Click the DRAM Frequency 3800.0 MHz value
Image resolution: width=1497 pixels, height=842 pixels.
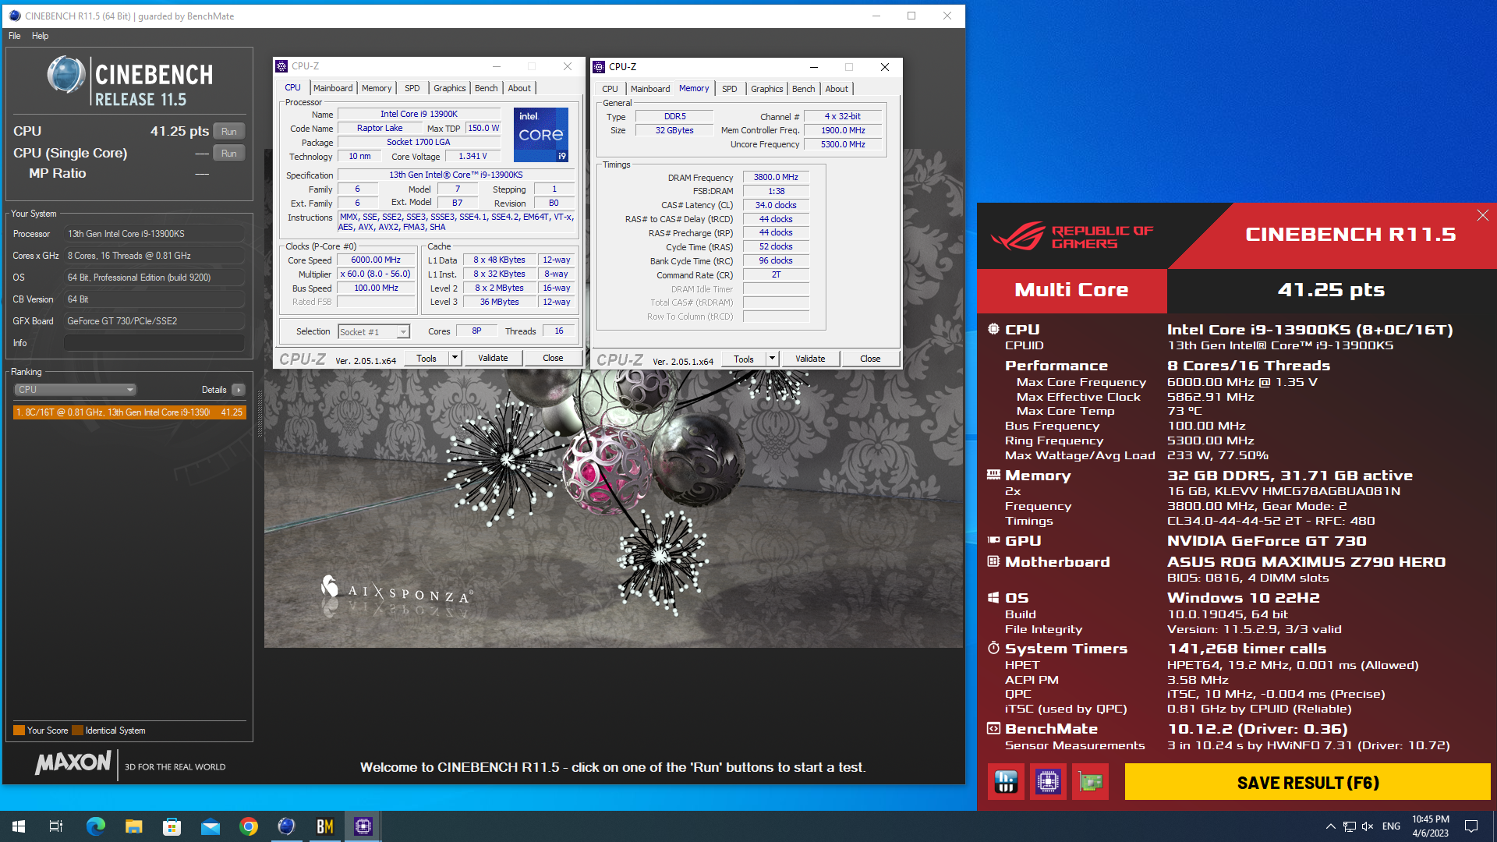coord(776,177)
